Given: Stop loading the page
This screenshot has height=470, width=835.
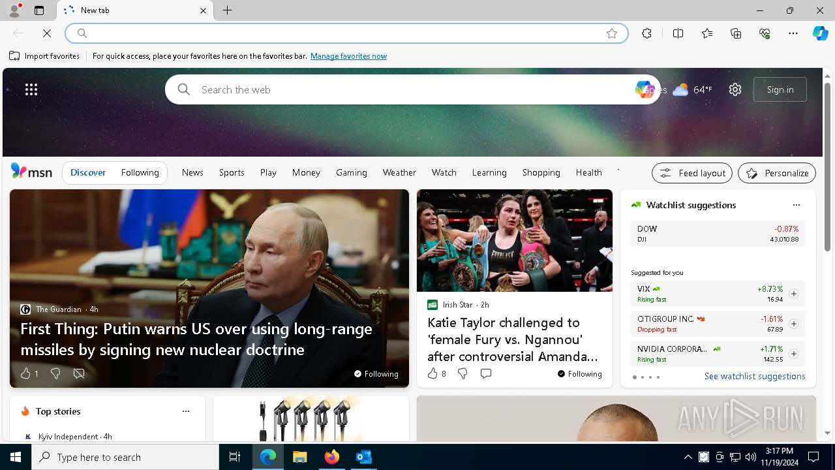Looking at the screenshot, I should pos(47,33).
